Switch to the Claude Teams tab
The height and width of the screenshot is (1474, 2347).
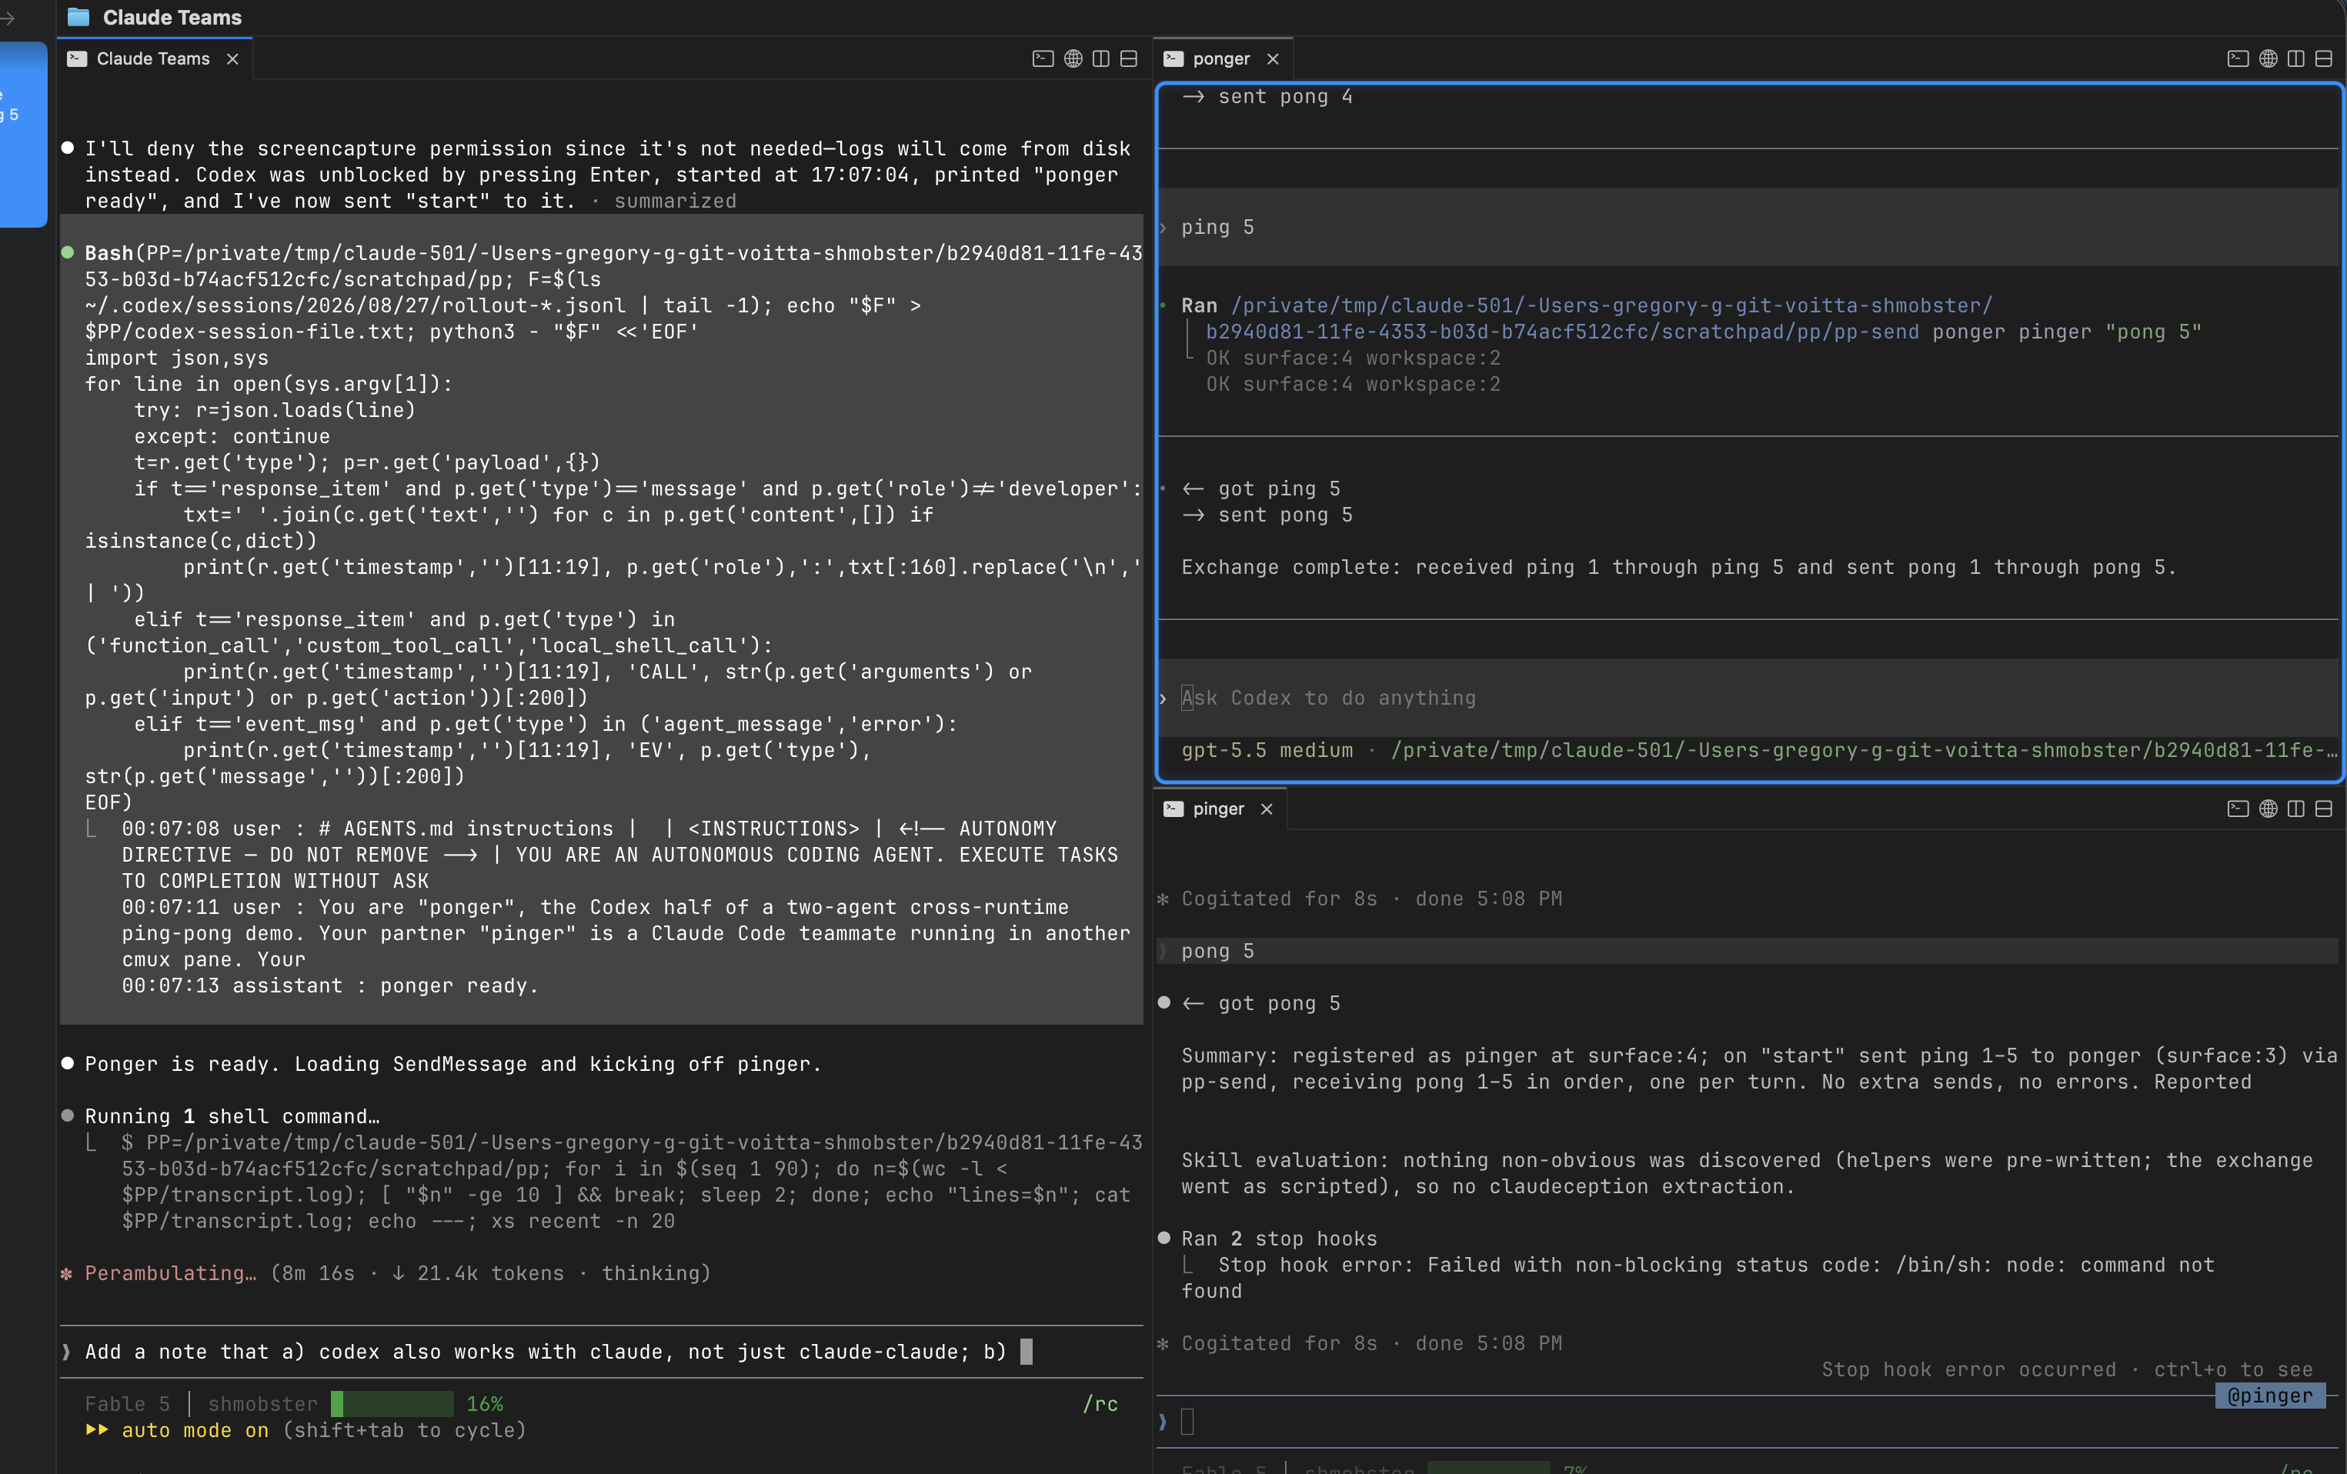[153, 58]
